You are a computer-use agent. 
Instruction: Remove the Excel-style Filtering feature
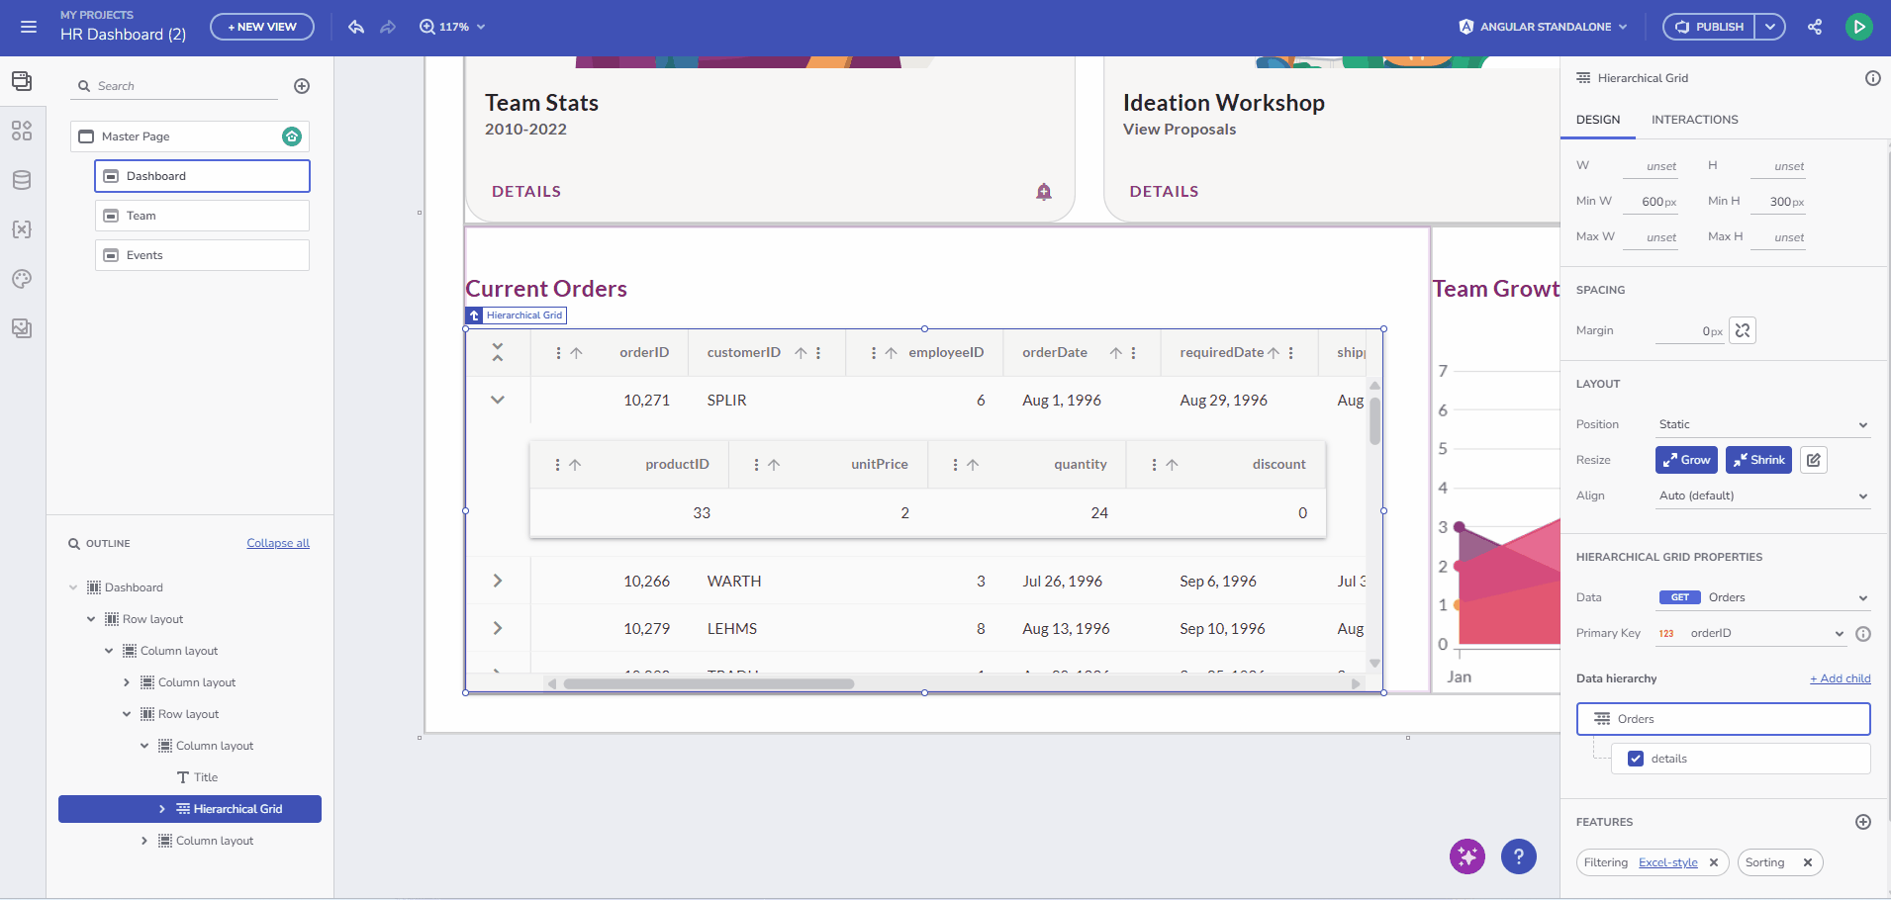pyautogui.click(x=1713, y=861)
